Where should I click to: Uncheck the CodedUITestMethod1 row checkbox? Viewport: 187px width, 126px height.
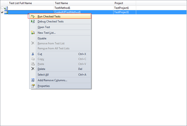[2, 12]
